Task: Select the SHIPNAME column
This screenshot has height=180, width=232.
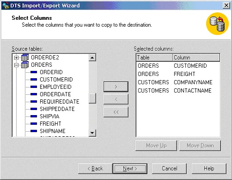Action: coord(53,131)
